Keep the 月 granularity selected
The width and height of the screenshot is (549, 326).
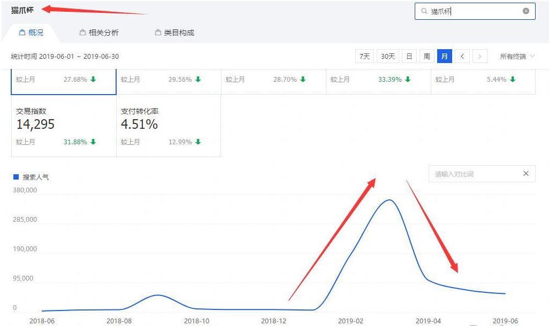coord(445,56)
